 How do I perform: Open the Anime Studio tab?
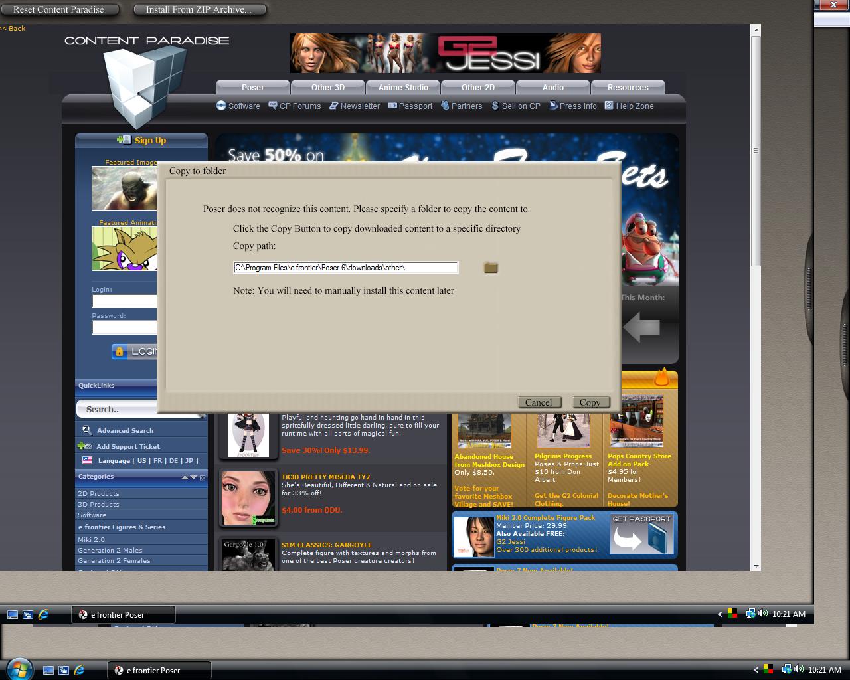coord(403,87)
